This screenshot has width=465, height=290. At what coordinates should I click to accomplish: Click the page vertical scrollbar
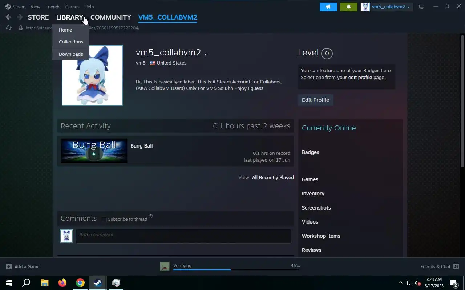point(462,101)
